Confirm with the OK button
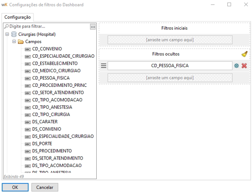The height and width of the screenshot is (195, 252). tap(15, 187)
